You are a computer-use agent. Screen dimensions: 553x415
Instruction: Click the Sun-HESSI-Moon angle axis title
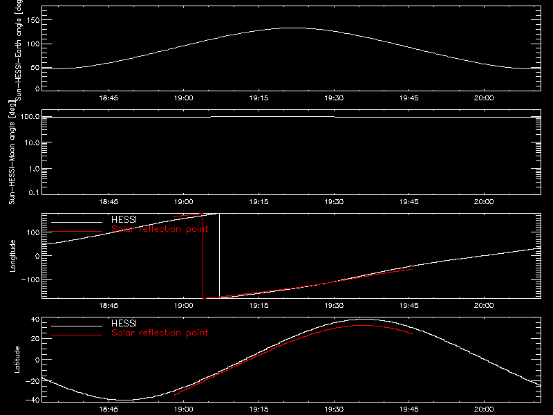point(12,153)
